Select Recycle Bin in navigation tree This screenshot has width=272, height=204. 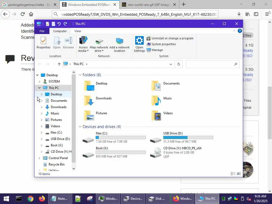(x=56, y=164)
